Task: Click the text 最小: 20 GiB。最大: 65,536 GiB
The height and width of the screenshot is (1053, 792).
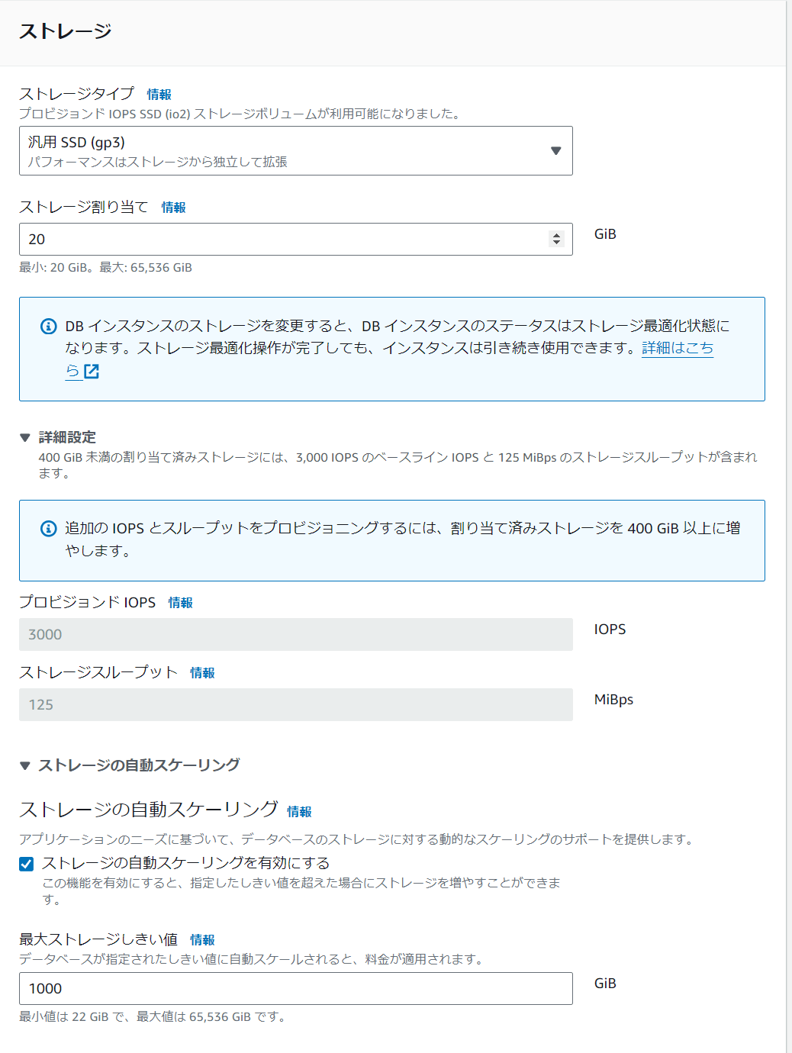Action: tap(105, 268)
